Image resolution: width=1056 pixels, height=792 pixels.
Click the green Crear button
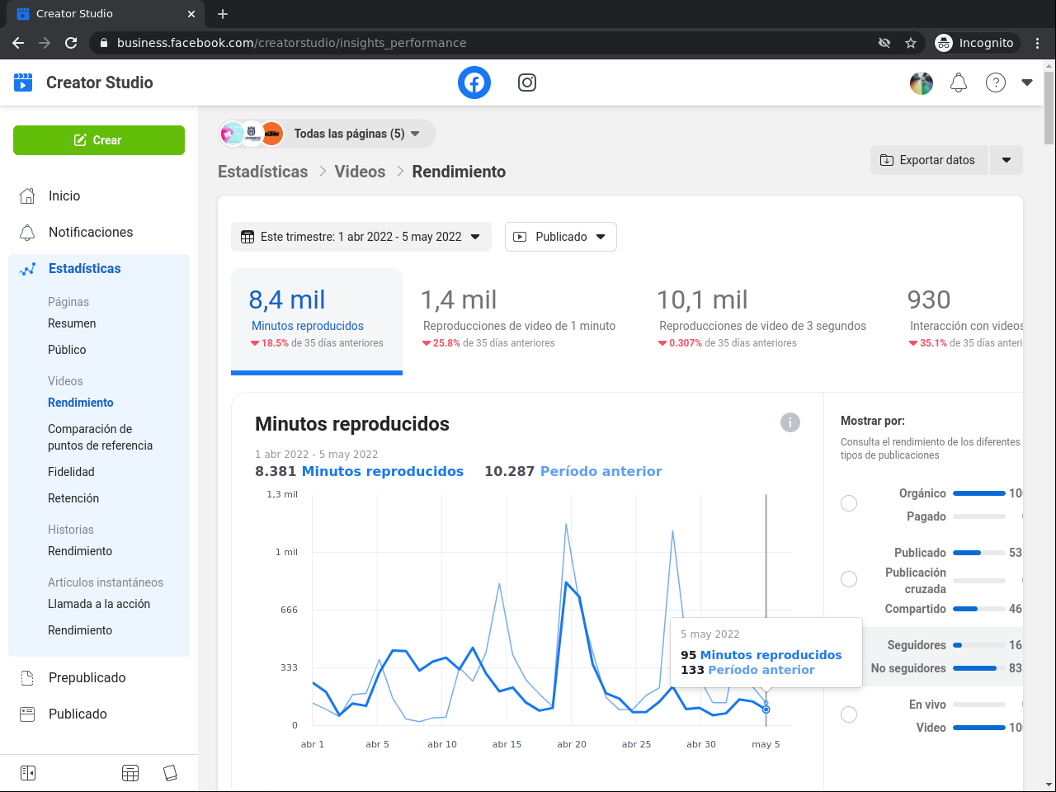99,140
